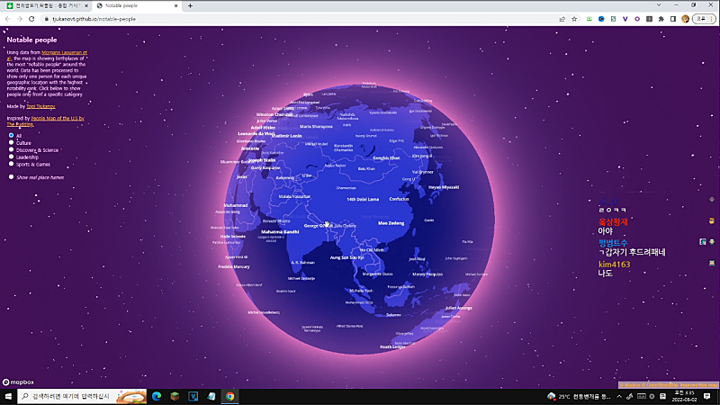Viewport: 720px width, 405px height.
Task: Open the Extensions puzzle-piece menu
Action: [x=661, y=18]
